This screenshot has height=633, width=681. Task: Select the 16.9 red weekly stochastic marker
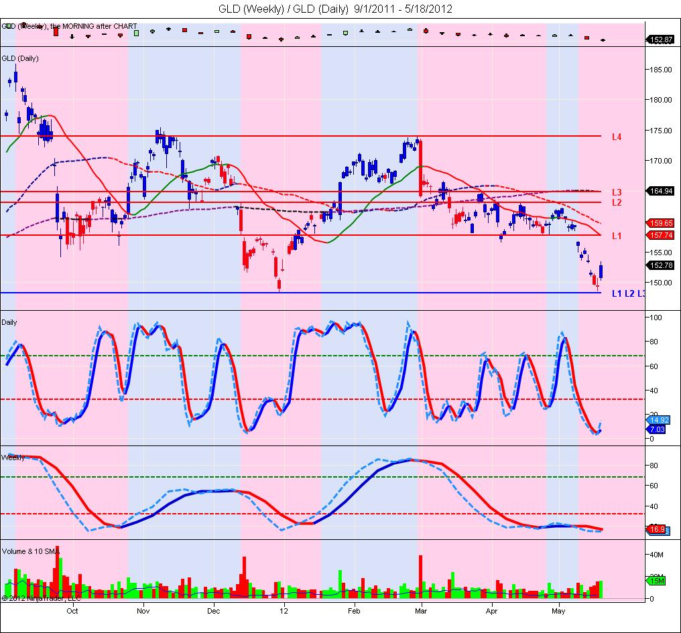tap(657, 529)
